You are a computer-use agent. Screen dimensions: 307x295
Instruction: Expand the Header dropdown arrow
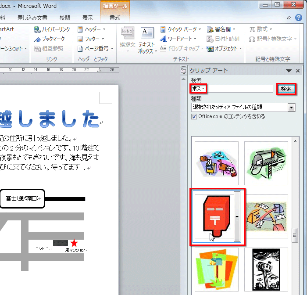tap(104, 29)
